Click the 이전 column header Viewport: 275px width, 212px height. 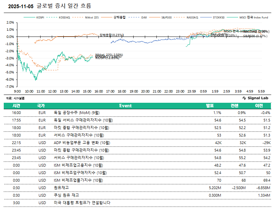point(259,106)
